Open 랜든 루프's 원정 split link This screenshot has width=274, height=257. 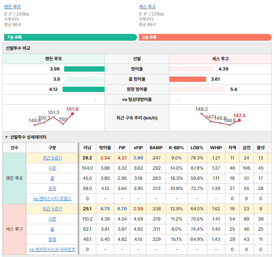52,188
